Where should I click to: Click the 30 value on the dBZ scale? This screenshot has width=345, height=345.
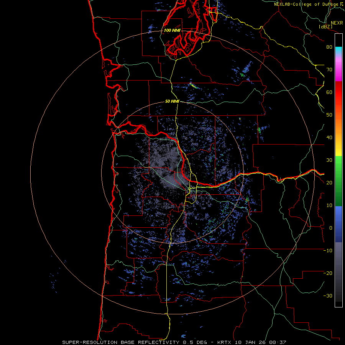(329, 160)
